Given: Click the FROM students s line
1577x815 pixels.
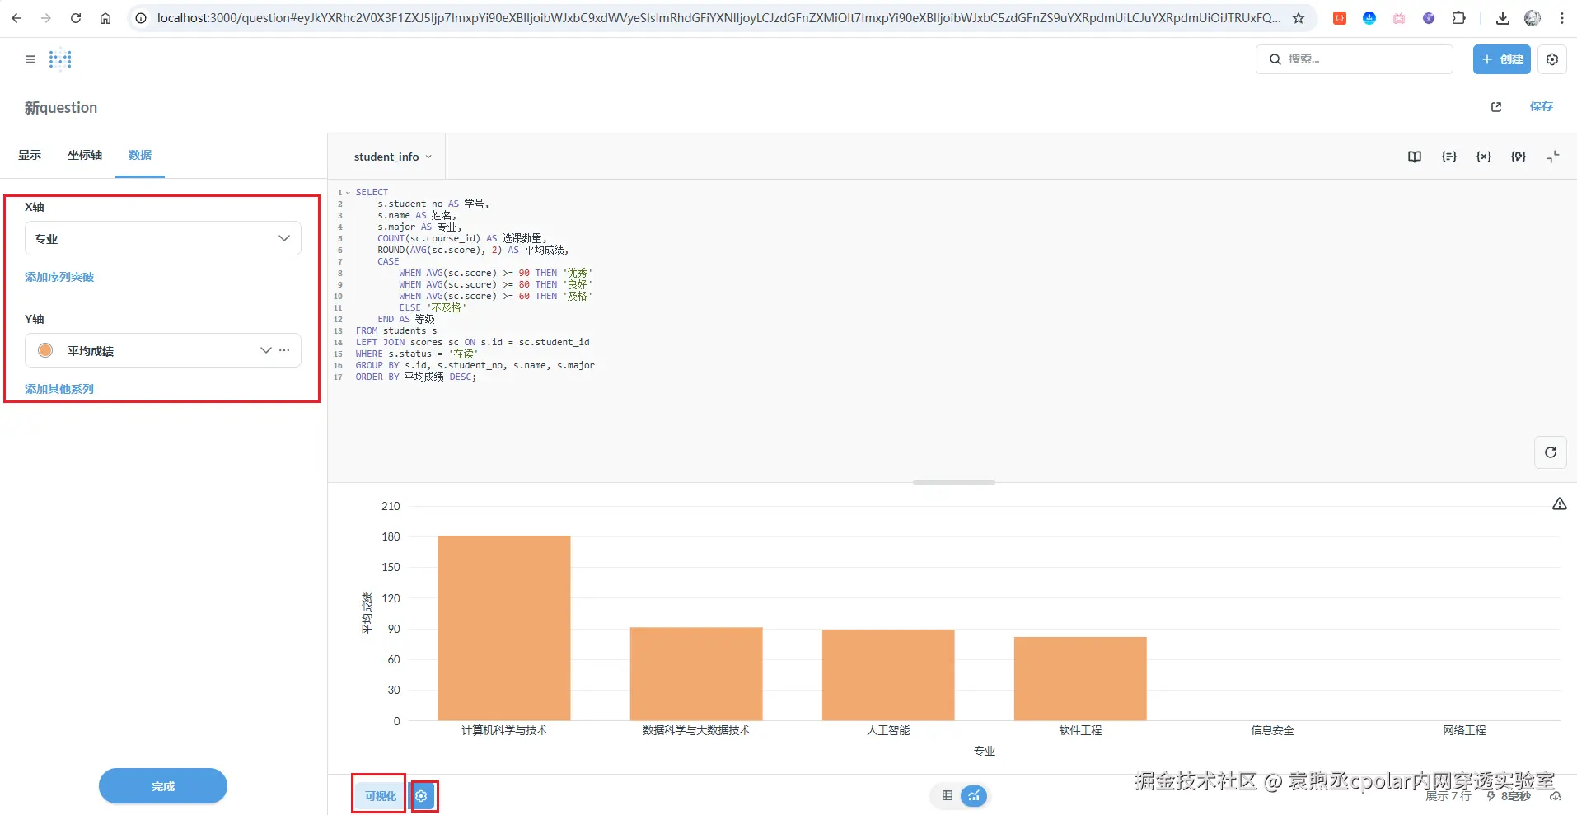Looking at the screenshot, I should click(x=396, y=330).
